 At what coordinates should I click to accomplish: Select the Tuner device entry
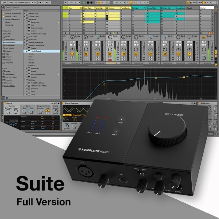pyautogui.click(x=33, y=92)
